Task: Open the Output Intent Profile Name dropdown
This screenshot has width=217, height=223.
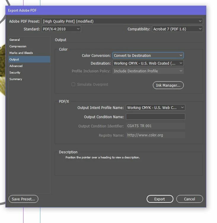Action: coord(156,107)
